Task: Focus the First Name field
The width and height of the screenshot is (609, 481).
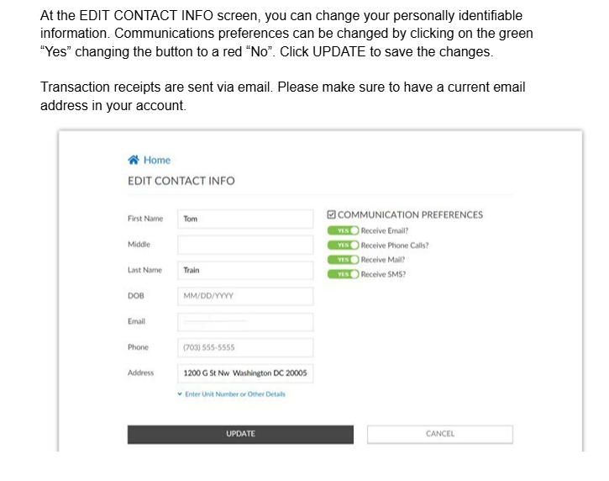Action: coord(245,219)
